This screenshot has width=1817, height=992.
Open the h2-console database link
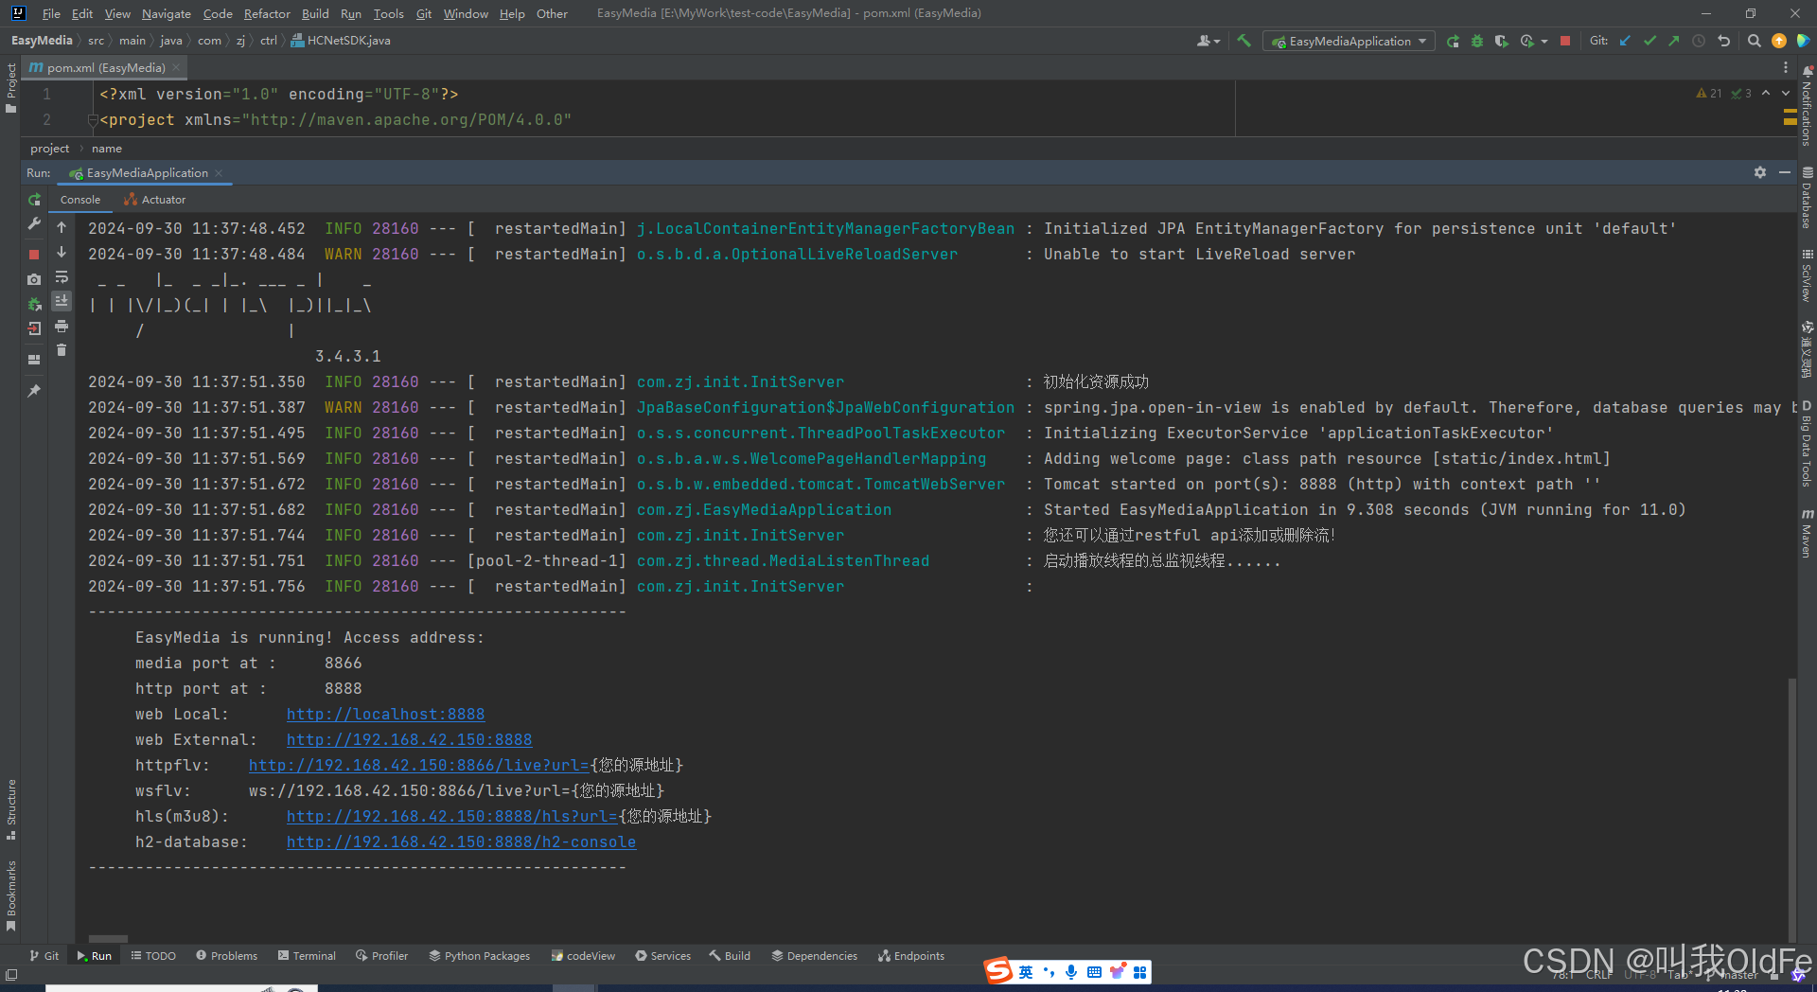tap(461, 841)
